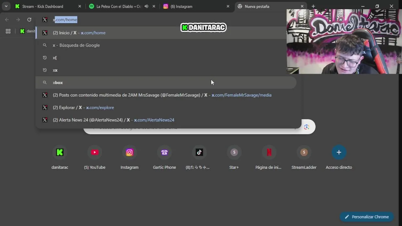Open danitarac Kick shortcut tile
402x226 pixels.
(x=60, y=158)
